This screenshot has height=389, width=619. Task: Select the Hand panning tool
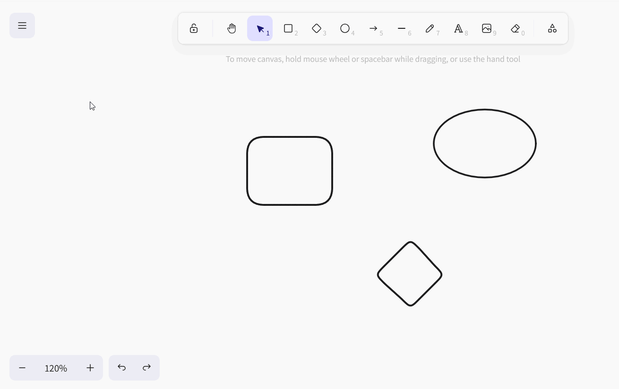(x=232, y=29)
